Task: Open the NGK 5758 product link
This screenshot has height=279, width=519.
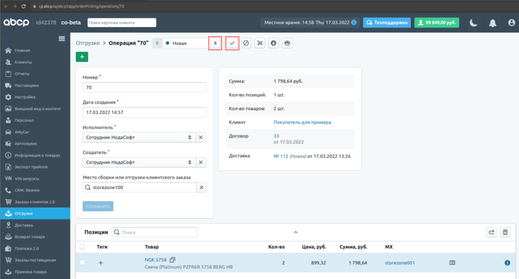Action: pyautogui.click(x=156, y=260)
